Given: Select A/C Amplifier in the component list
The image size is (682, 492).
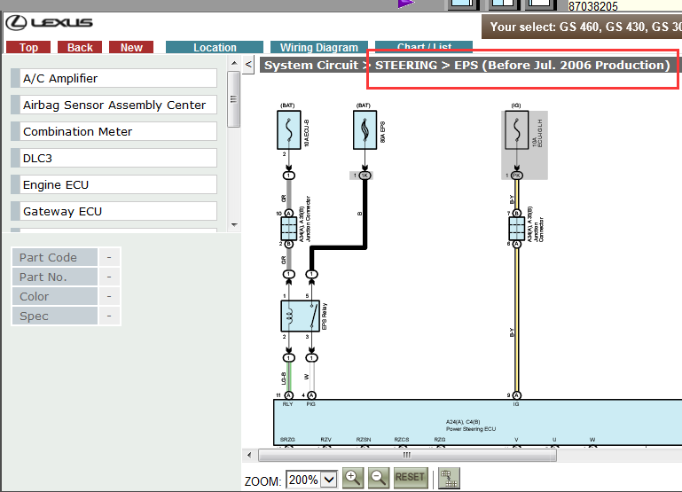Looking at the screenshot, I should [114, 78].
